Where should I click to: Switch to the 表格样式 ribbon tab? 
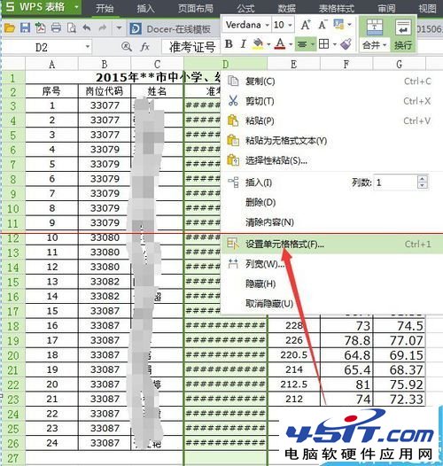[x=337, y=8]
